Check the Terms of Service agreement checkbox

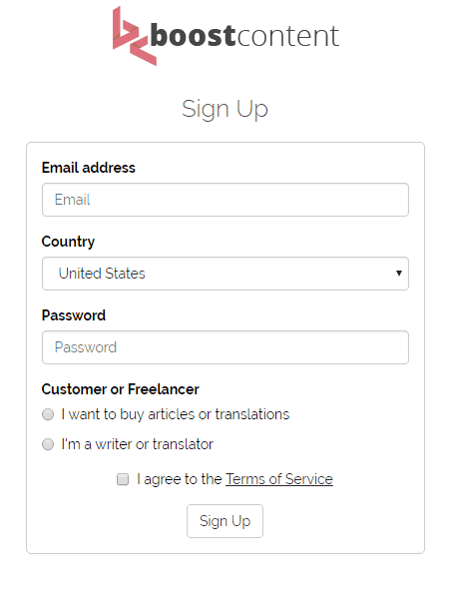[x=123, y=479]
